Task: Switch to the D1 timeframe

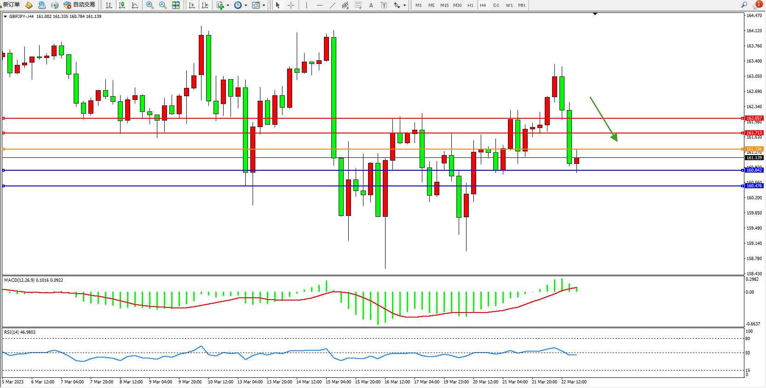Action: [496, 6]
